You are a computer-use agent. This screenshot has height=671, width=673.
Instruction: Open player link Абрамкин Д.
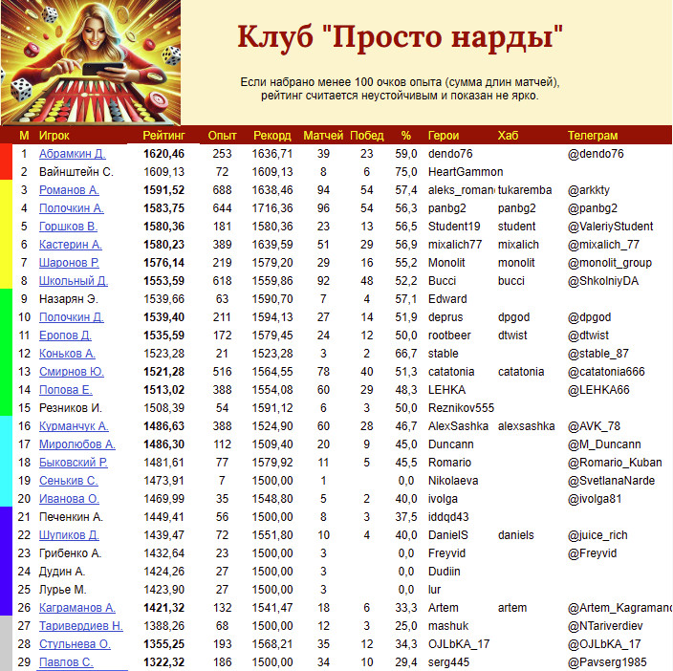point(72,154)
